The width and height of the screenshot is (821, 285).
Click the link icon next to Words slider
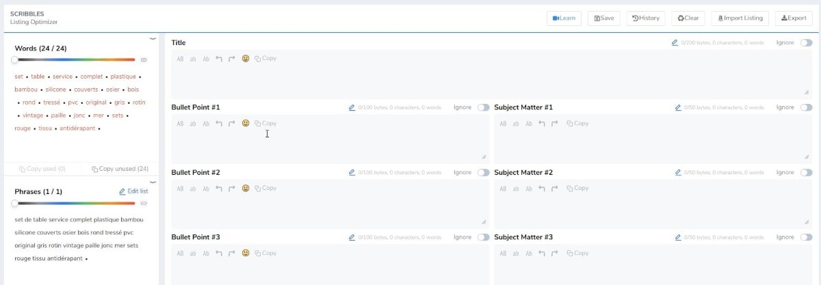(x=144, y=60)
